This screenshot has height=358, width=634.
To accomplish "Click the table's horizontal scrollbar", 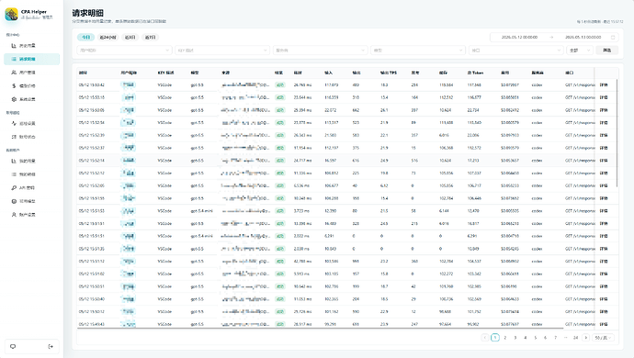I will tap(322, 329).
